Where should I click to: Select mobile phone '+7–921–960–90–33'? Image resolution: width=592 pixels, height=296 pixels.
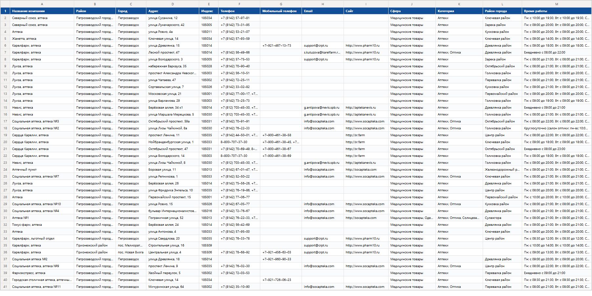281,259
